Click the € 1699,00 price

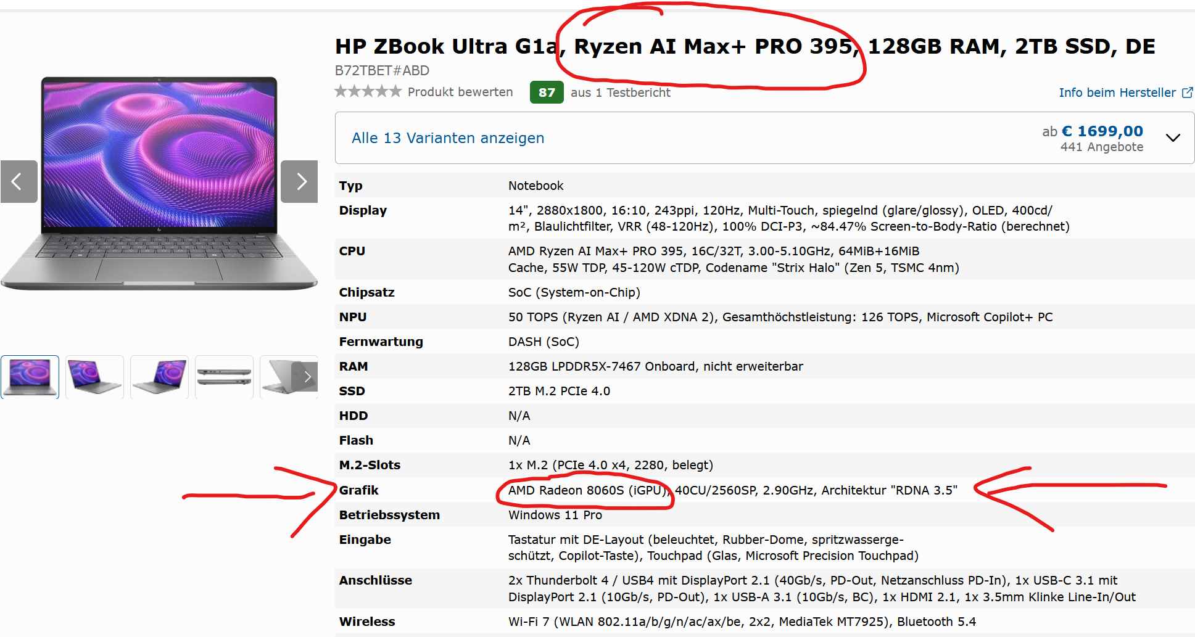click(1102, 131)
